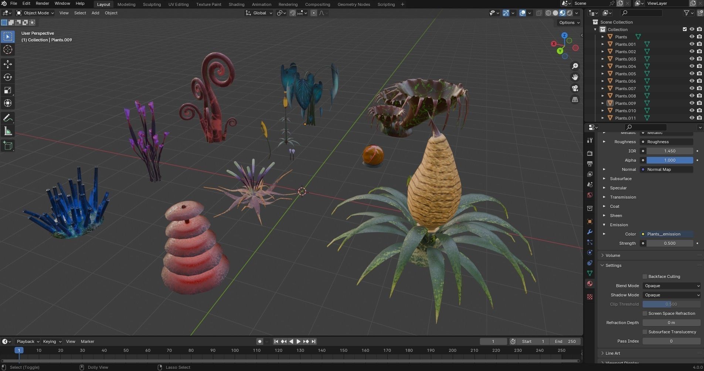704x371 pixels.
Task: Open the Render menu
Action: pyautogui.click(x=42, y=3)
